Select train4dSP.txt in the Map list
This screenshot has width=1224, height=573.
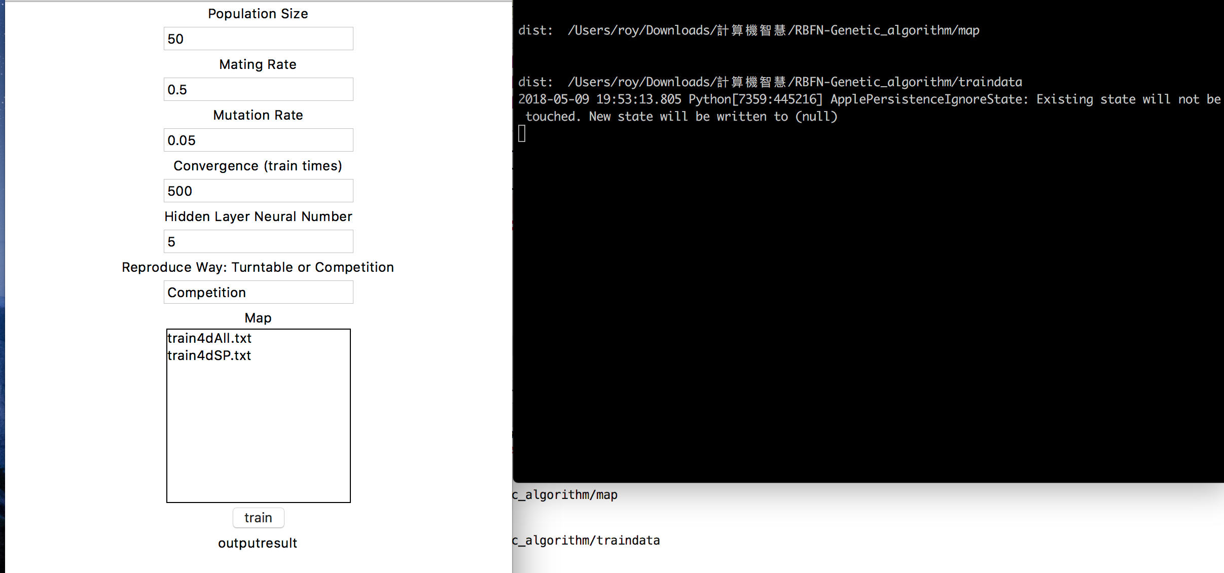209,355
